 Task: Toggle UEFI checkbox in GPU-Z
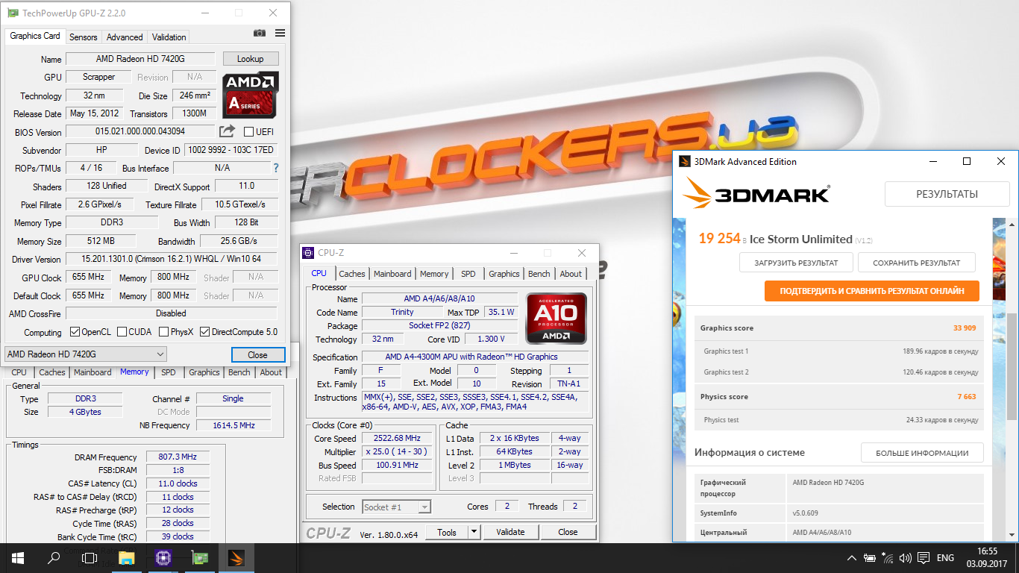point(249,132)
